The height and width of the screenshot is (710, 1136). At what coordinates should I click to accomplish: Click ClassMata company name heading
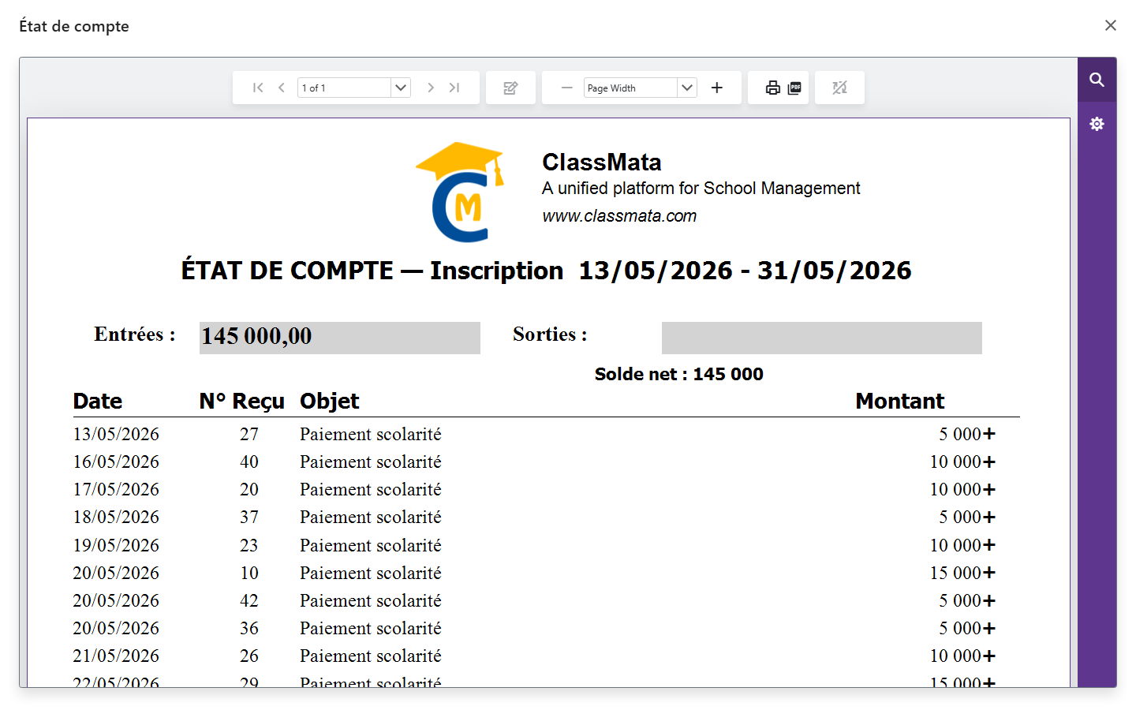click(x=602, y=162)
